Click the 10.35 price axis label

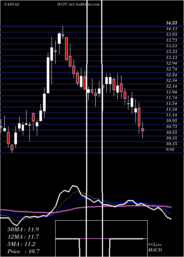coord(171,138)
